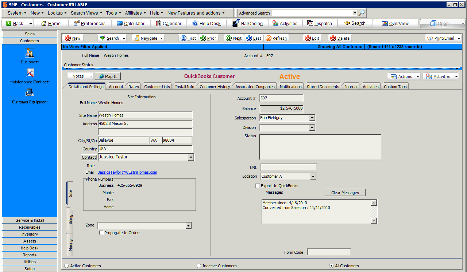
Task: Open the System menu
Action: (17, 13)
